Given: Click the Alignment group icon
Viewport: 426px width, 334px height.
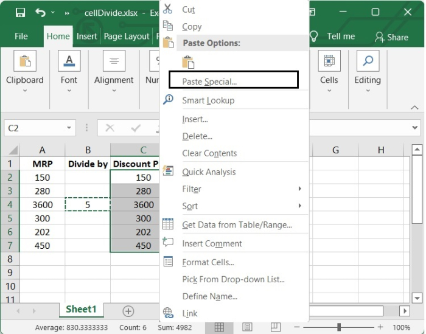Looking at the screenshot, I should pos(114,61).
